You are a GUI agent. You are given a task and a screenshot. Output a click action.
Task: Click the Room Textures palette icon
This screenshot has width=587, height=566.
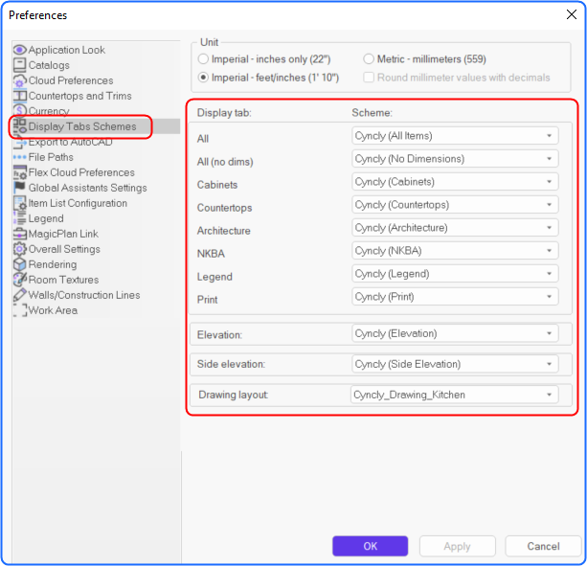click(x=20, y=280)
